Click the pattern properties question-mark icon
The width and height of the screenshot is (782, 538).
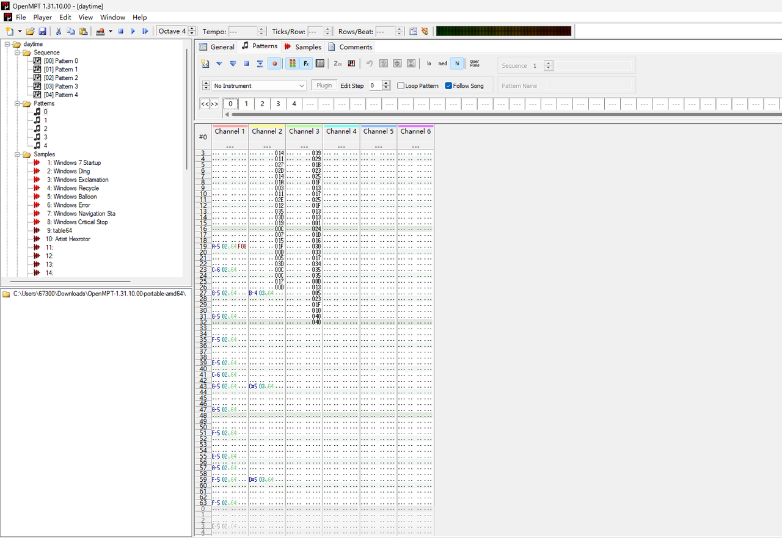[x=384, y=64]
